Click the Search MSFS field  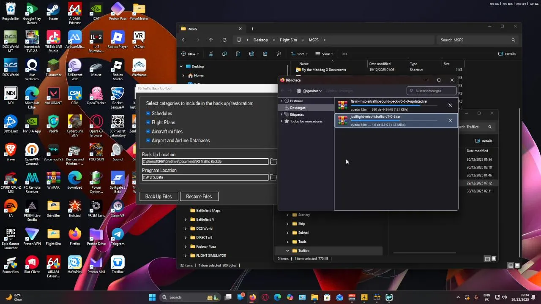(478, 40)
